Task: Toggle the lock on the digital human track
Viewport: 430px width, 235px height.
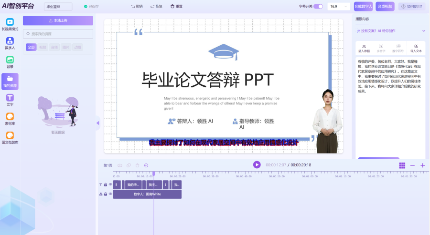Action: click(106, 194)
